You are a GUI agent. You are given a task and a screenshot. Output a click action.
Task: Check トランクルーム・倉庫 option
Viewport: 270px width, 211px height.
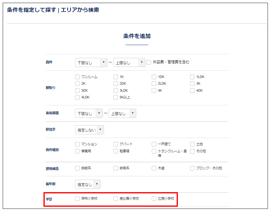point(154,151)
